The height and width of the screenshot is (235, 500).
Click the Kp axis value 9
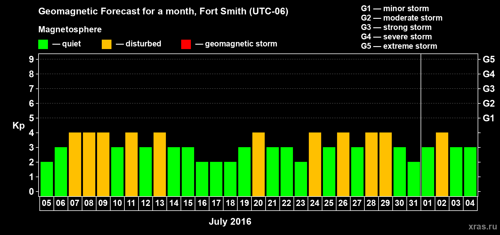(x=31, y=59)
